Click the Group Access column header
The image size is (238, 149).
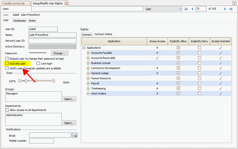pyautogui.click(x=157, y=41)
